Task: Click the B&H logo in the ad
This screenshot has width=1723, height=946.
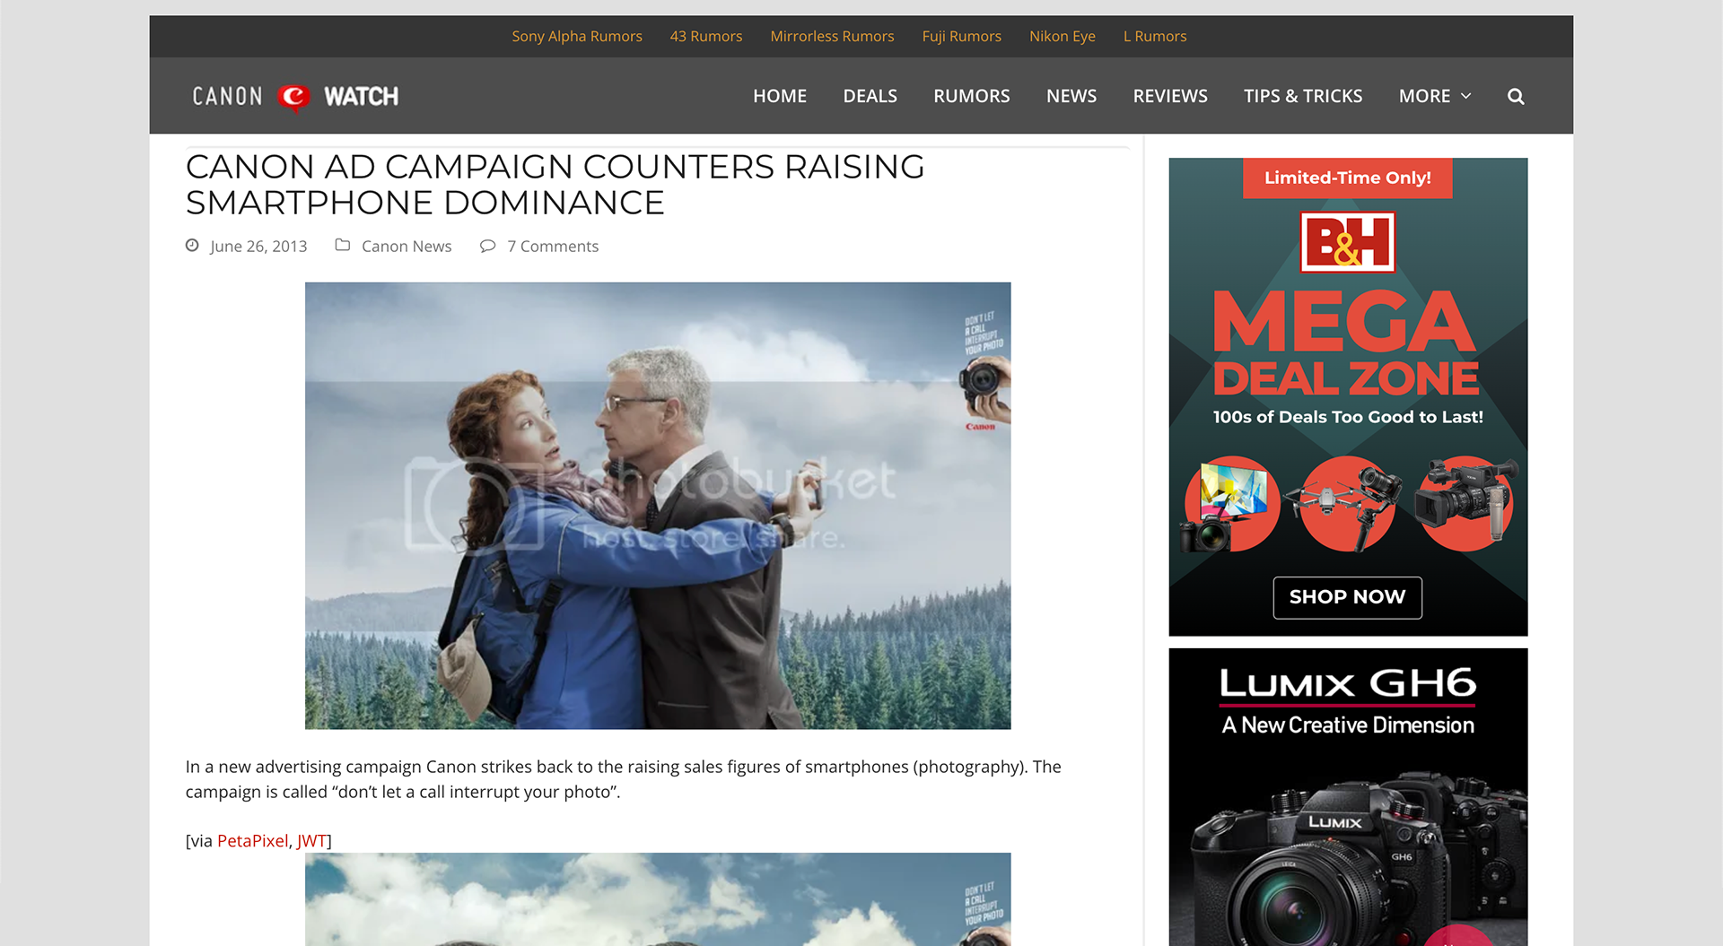Action: tap(1347, 242)
